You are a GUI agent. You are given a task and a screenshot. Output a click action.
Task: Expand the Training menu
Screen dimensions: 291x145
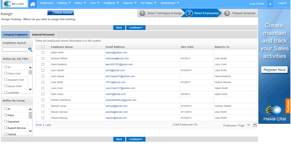click(x=64, y=3)
